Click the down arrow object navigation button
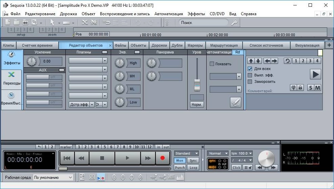 pyautogui.click(x=258, y=61)
